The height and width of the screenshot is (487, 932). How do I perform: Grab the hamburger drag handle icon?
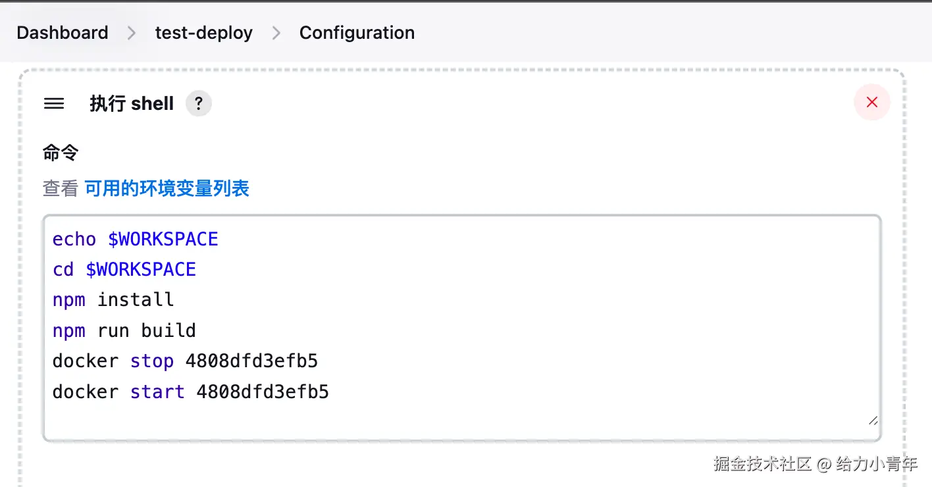(54, 103)
